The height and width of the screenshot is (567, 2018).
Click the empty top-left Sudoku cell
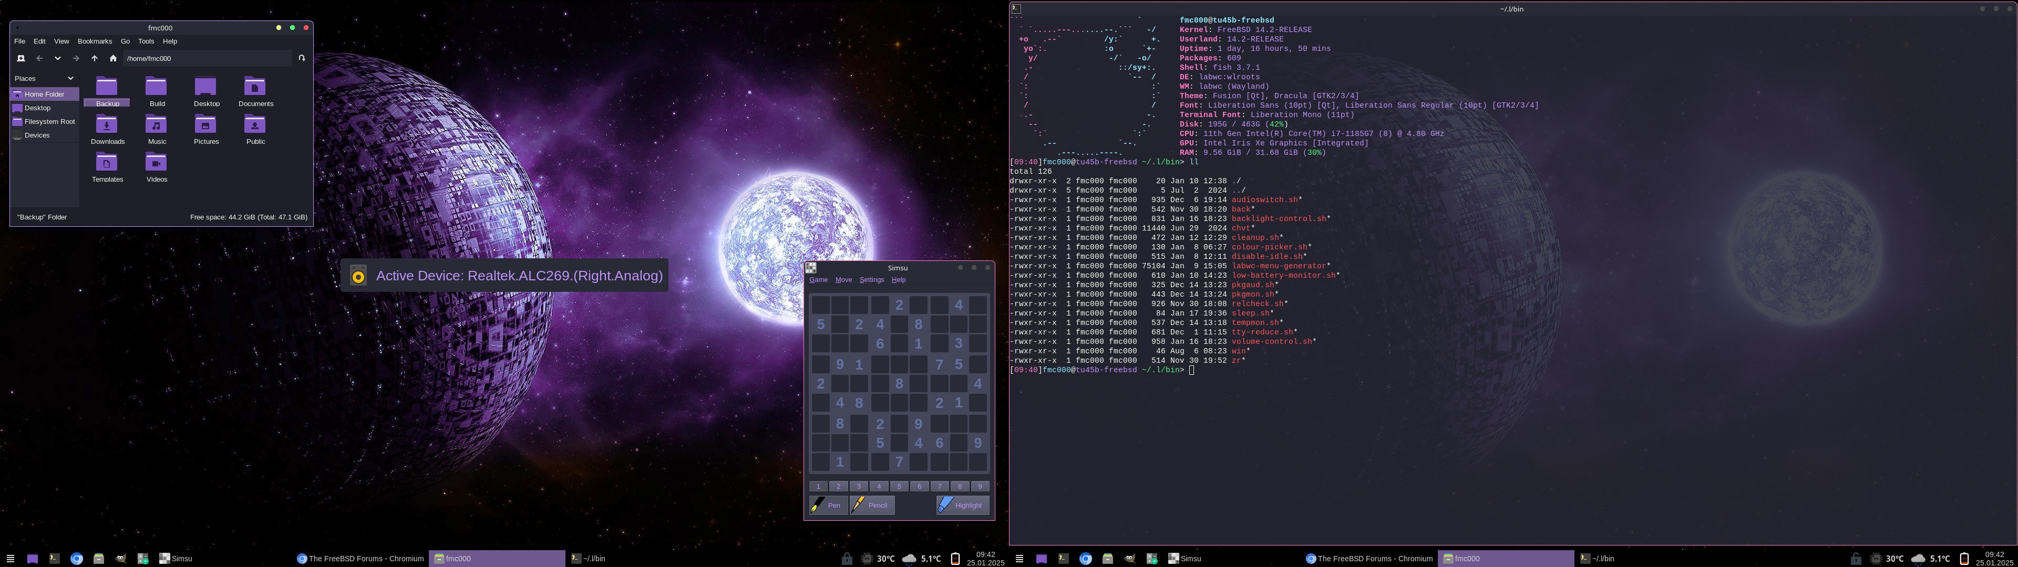(x=820, y=304)
